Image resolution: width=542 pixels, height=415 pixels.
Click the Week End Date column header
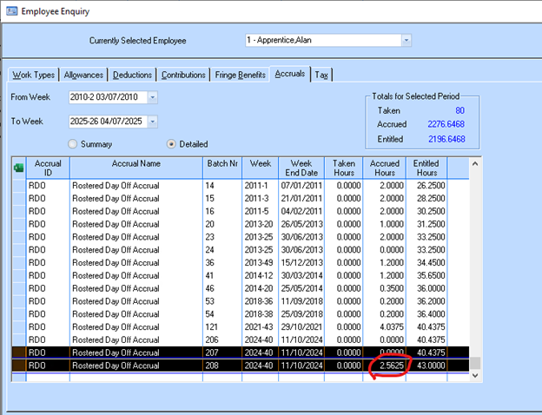[301, 168]
